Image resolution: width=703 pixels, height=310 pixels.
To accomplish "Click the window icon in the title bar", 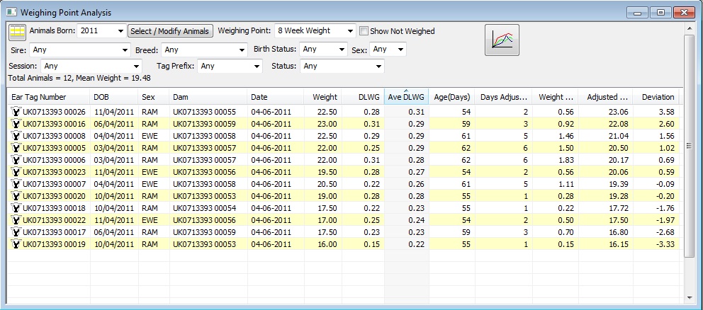I will [x=11, y=12].
